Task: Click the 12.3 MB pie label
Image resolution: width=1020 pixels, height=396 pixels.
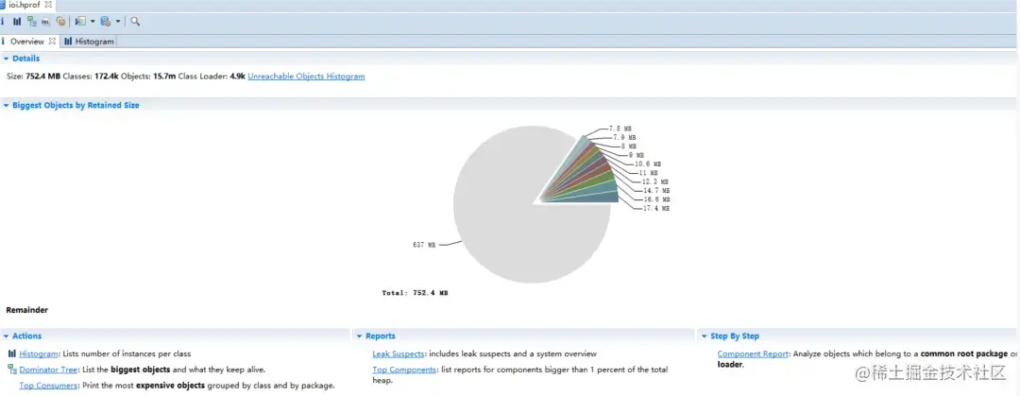Action: tap(655, 181)
